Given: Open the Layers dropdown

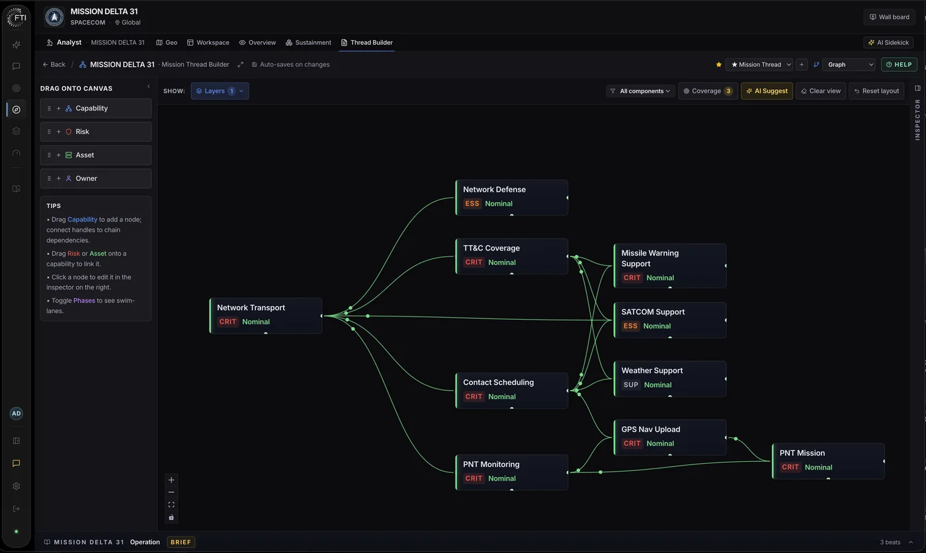Looking at the screenshot, I should (220, 91).
